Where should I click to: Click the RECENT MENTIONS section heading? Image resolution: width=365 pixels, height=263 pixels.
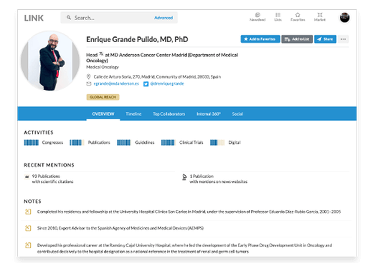(x=49, y=165)
